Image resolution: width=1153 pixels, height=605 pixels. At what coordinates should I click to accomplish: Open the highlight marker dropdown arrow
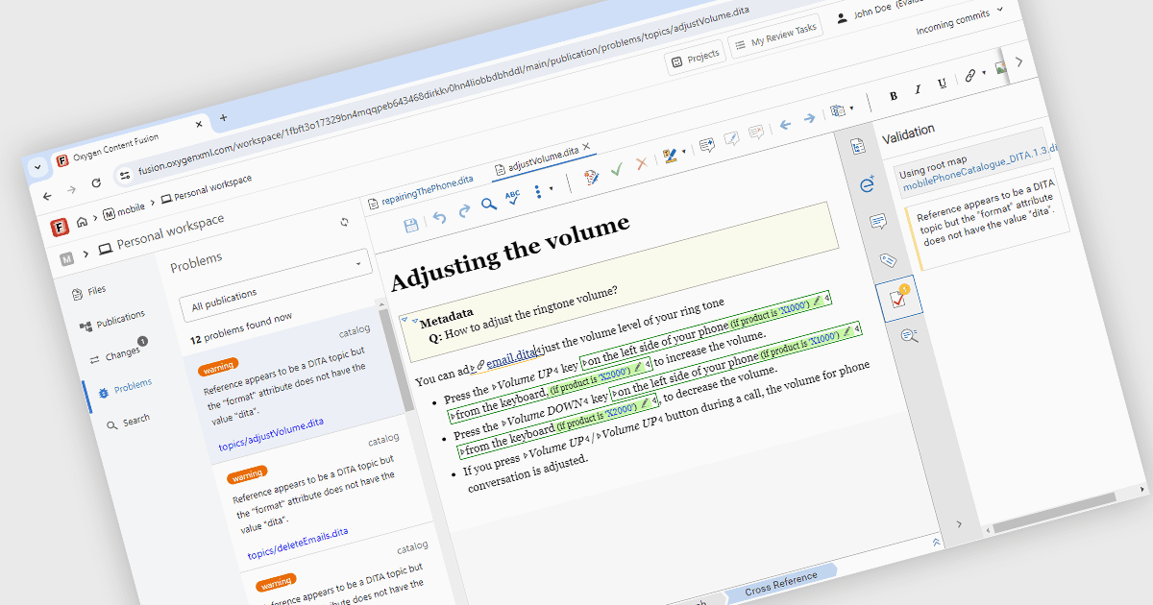tap(684, 152)
